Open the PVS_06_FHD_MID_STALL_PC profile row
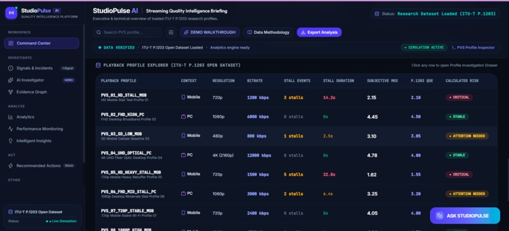 pyautogui.click(x=296, y=194)
